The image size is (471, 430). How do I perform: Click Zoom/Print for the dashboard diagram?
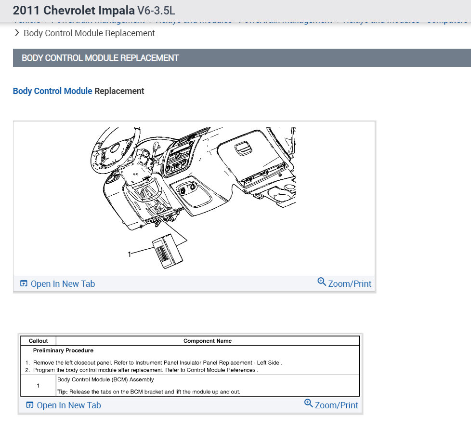coord(344,283)
